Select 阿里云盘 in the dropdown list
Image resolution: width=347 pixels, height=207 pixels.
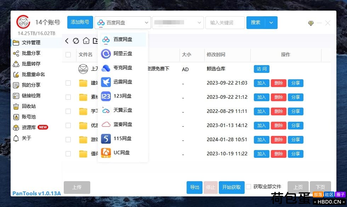pyautogui.click(x=123, y=53)
